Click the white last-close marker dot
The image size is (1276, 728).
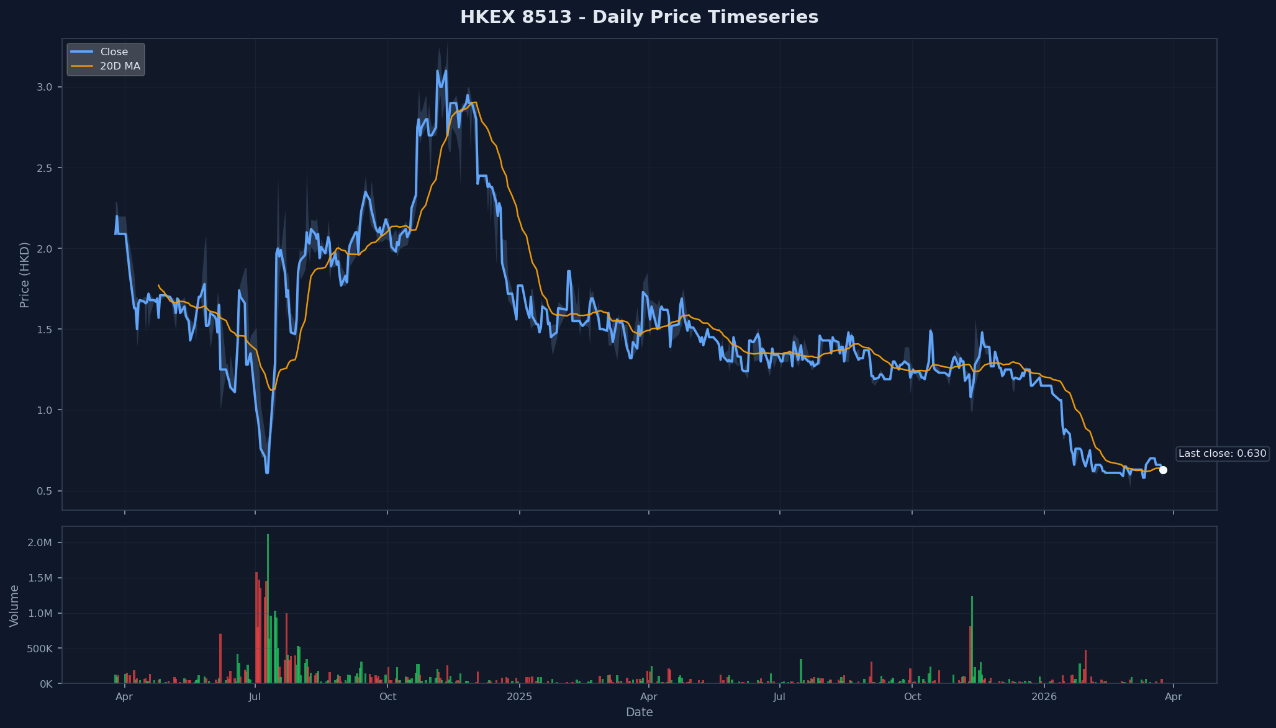[x=1163, y=470]
